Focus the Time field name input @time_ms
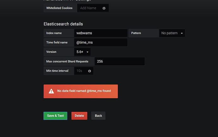The image size is (218, 137). [x=101, y=43]
